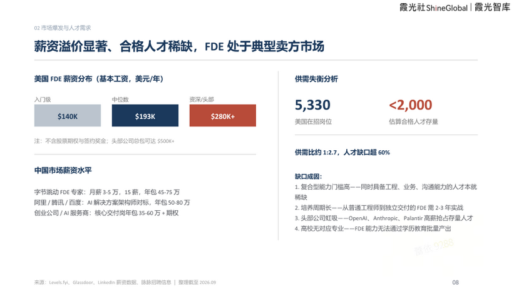
Task: Click the 字节跳动 FDE 专家 salary line
Action: (107, 191)
